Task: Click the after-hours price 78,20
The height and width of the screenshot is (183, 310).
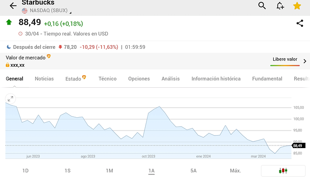Action: coord(70,47)
